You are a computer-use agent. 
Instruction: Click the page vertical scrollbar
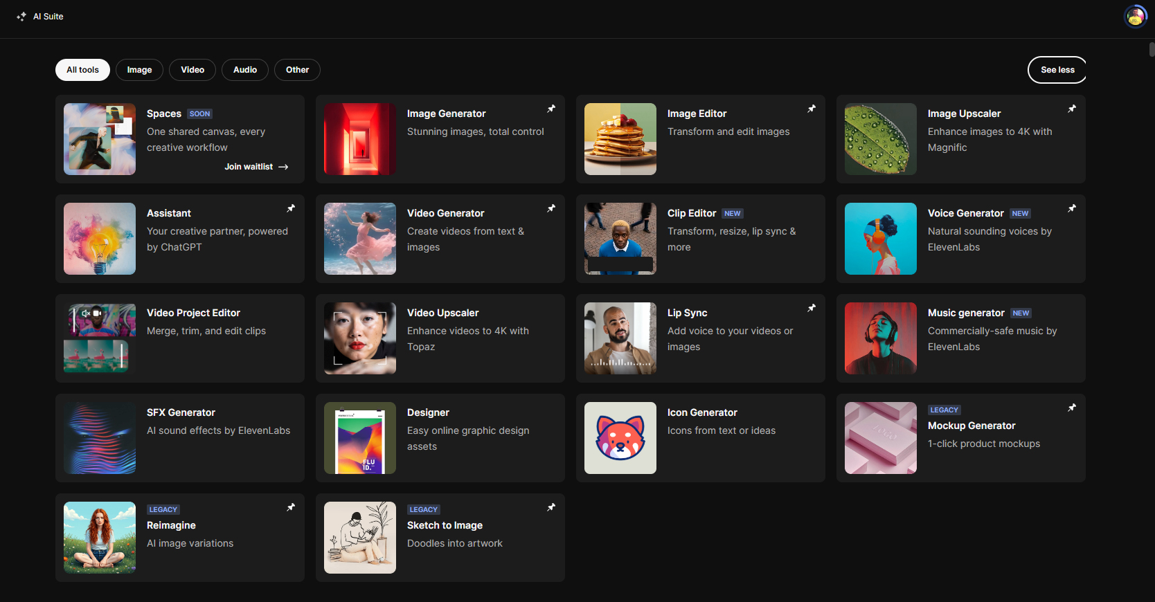[x=1152, y=50]
